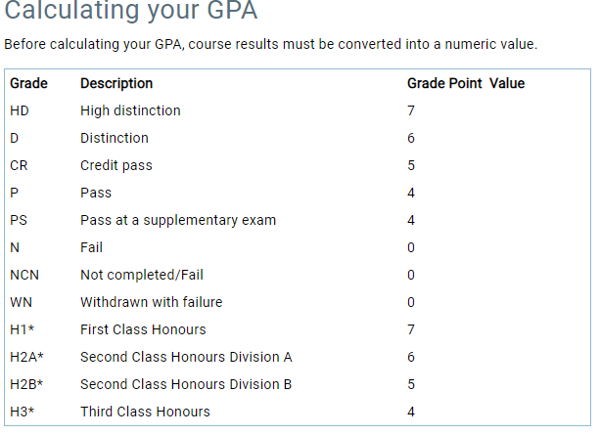The image size is (601, 435).
Task: Click "First Class Honours" description text
Action: (x=143, y=329)
